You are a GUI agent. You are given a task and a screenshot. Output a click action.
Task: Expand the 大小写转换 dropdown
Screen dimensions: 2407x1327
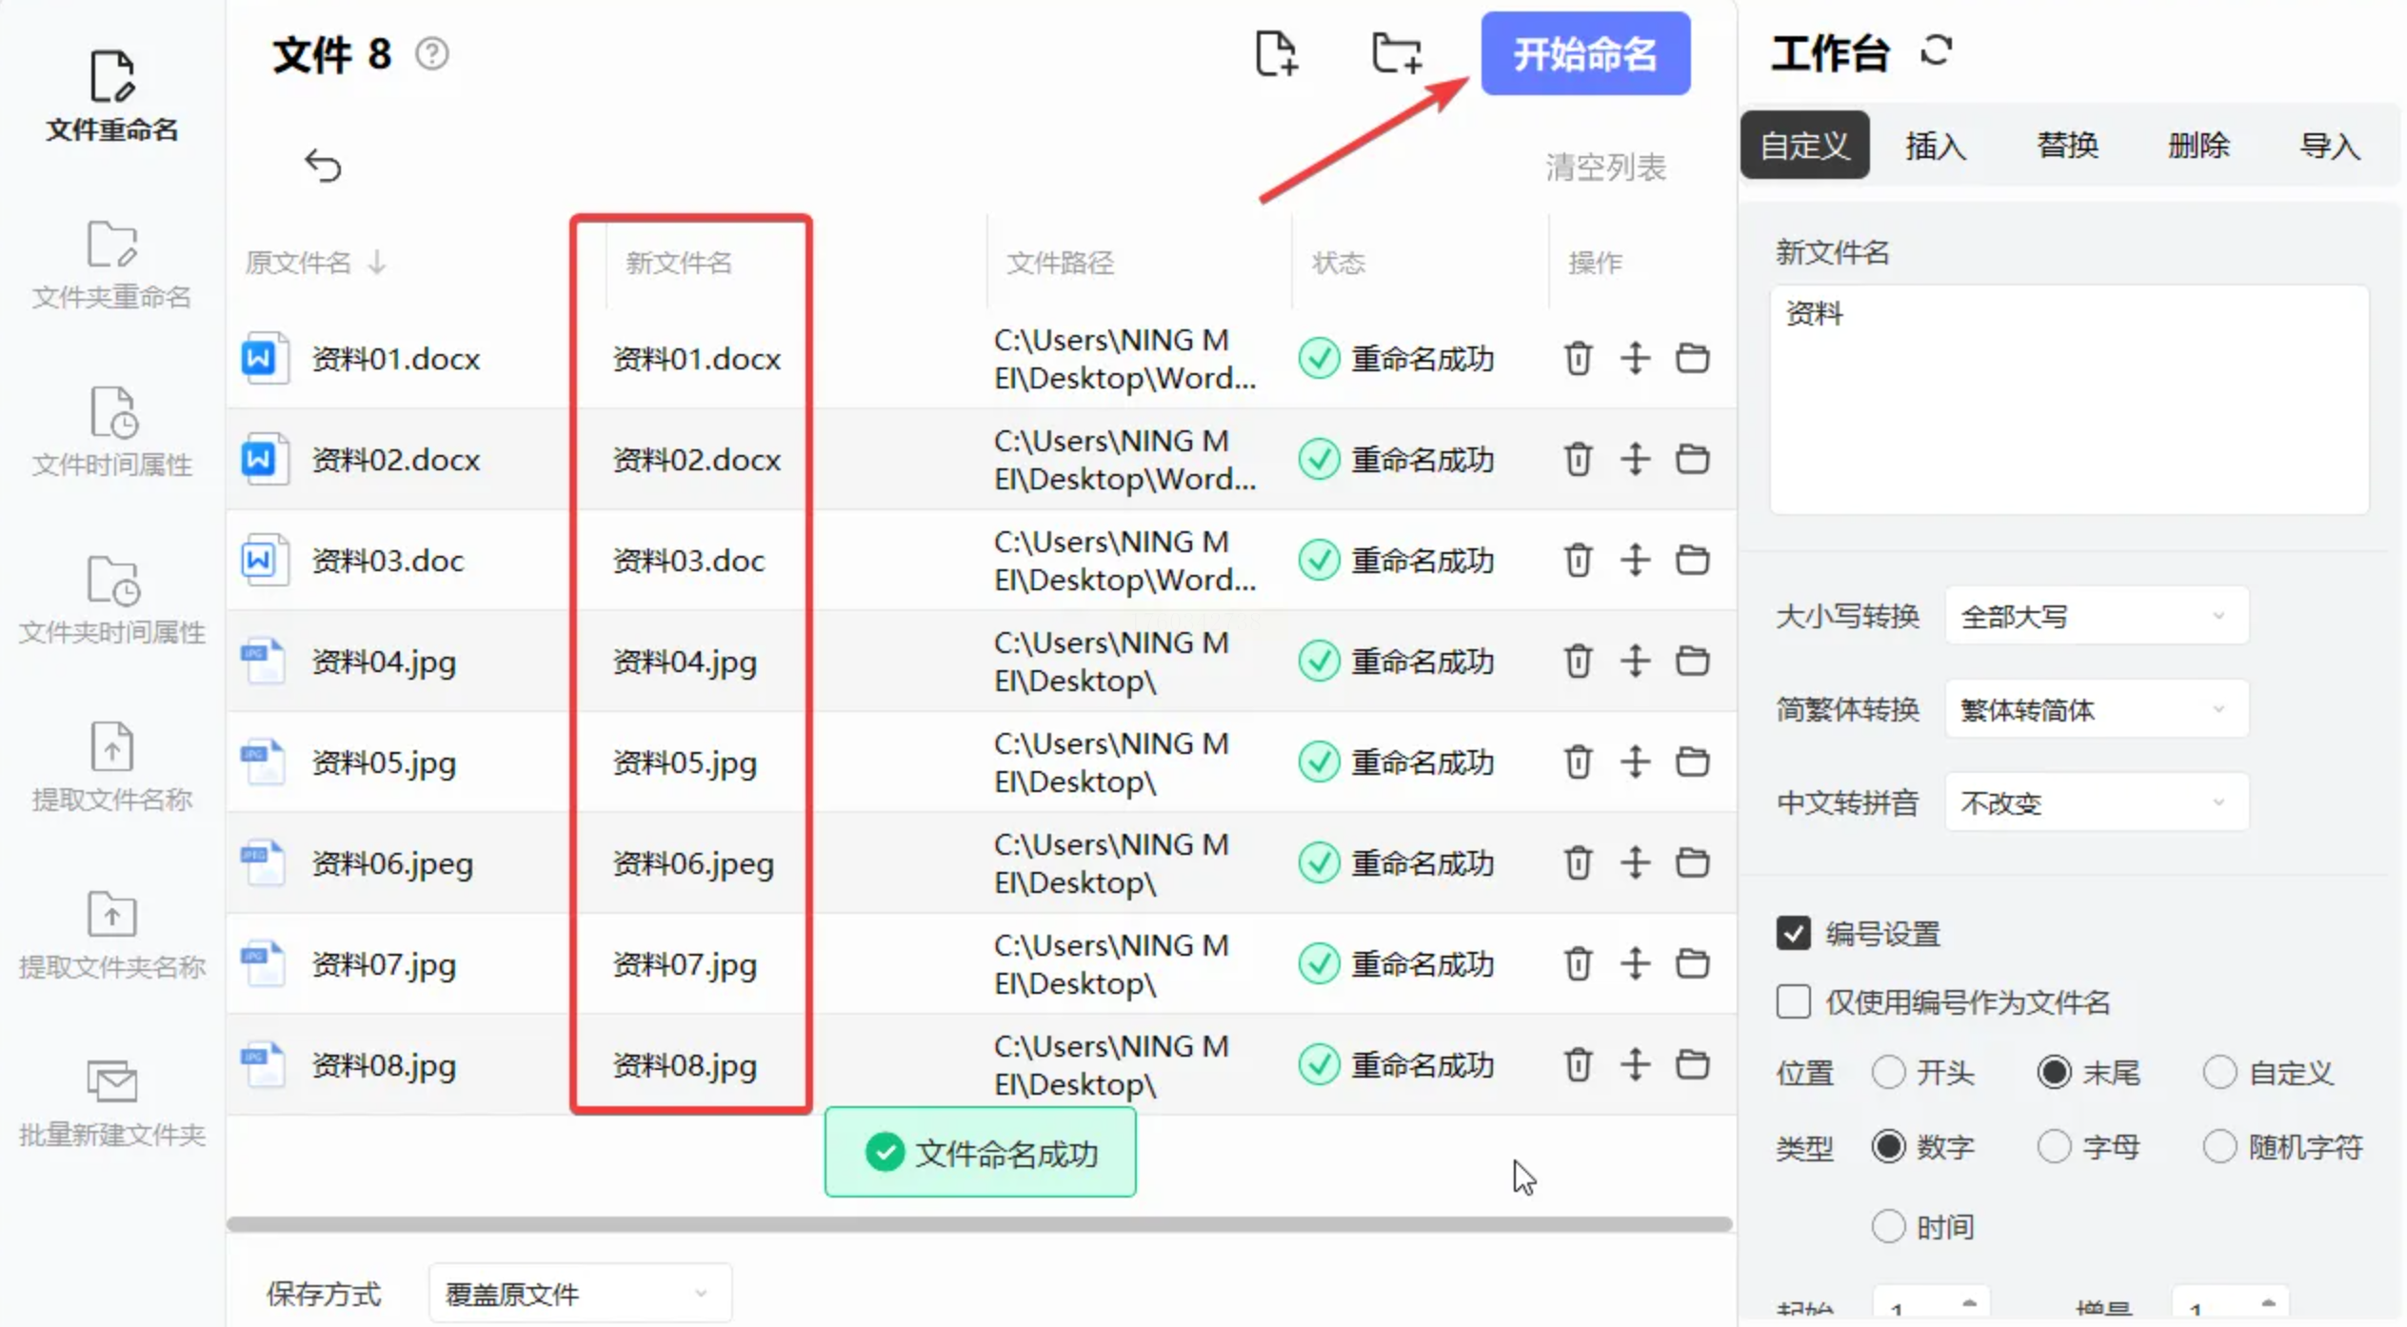(2096, 617)
